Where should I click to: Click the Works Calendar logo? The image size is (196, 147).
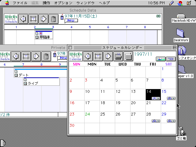76,56
